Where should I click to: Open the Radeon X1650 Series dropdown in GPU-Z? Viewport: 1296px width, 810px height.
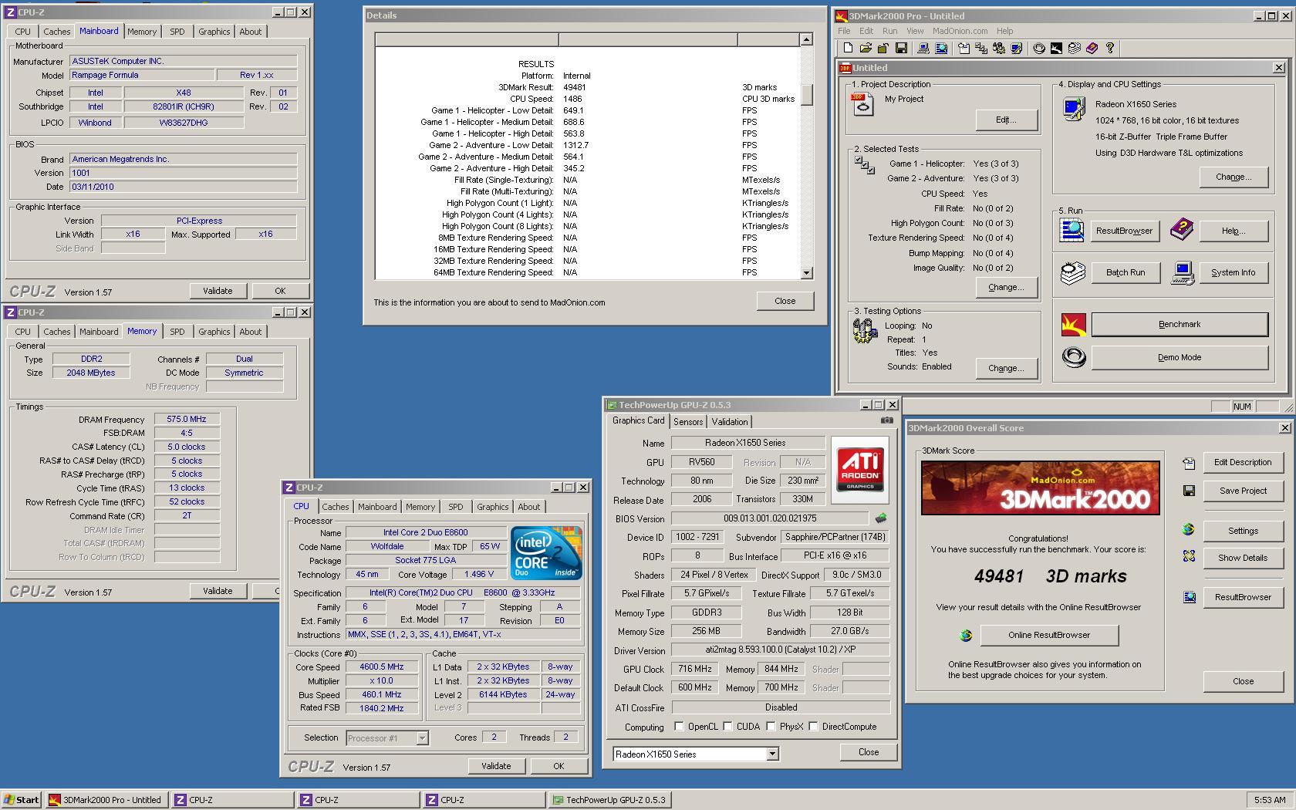point(772,754)
